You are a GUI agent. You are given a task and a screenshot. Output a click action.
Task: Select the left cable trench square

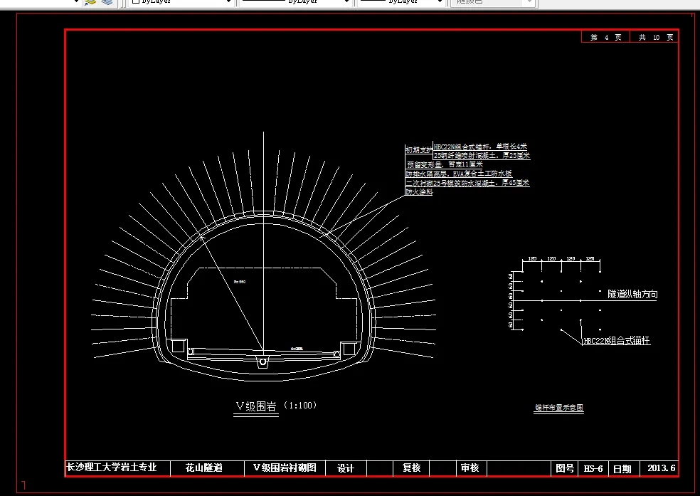click(x=178, y=346)
